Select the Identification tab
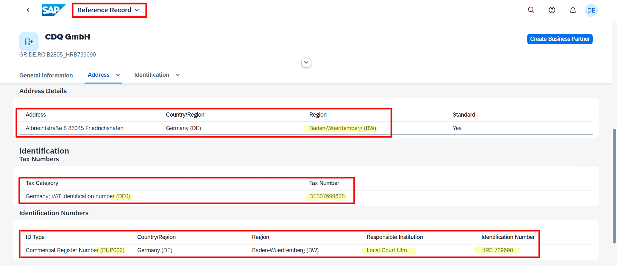 [x=152, y=75]
